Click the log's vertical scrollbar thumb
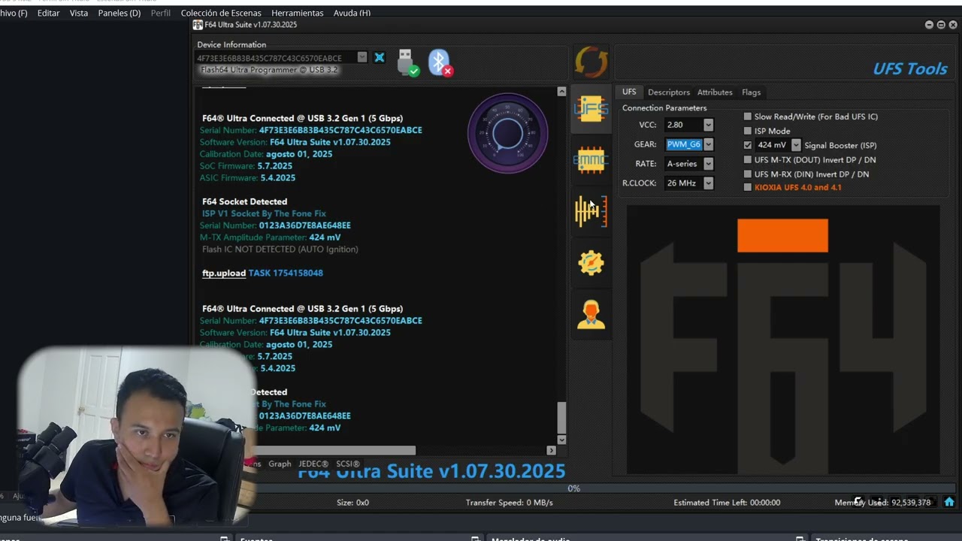Screen dimensions: 962x541 [x=561, y=418]
